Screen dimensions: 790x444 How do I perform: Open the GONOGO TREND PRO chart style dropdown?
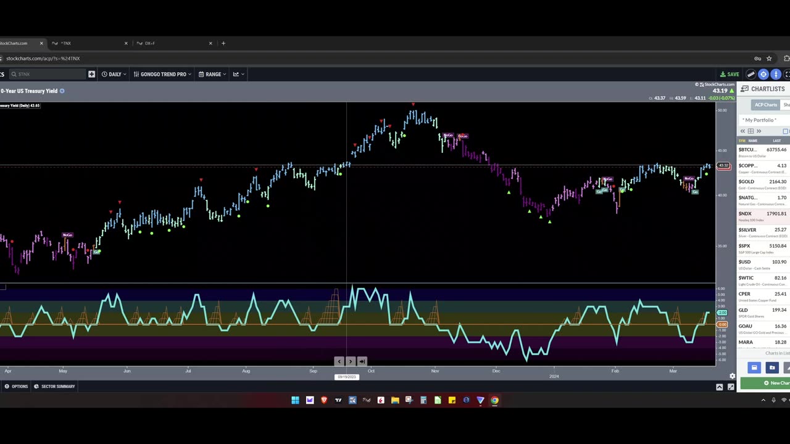[x=162, y=74]
